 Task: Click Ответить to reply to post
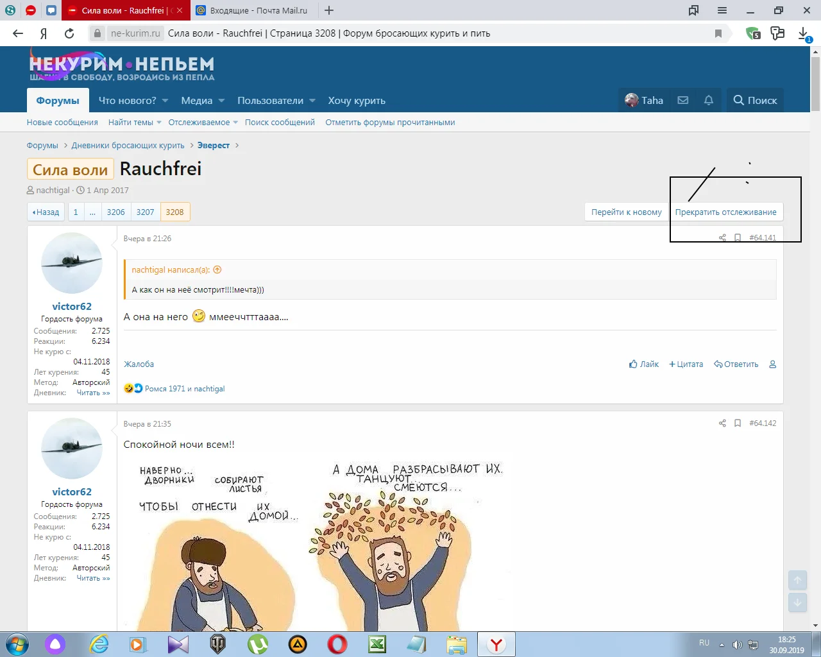tap(736, 364)
